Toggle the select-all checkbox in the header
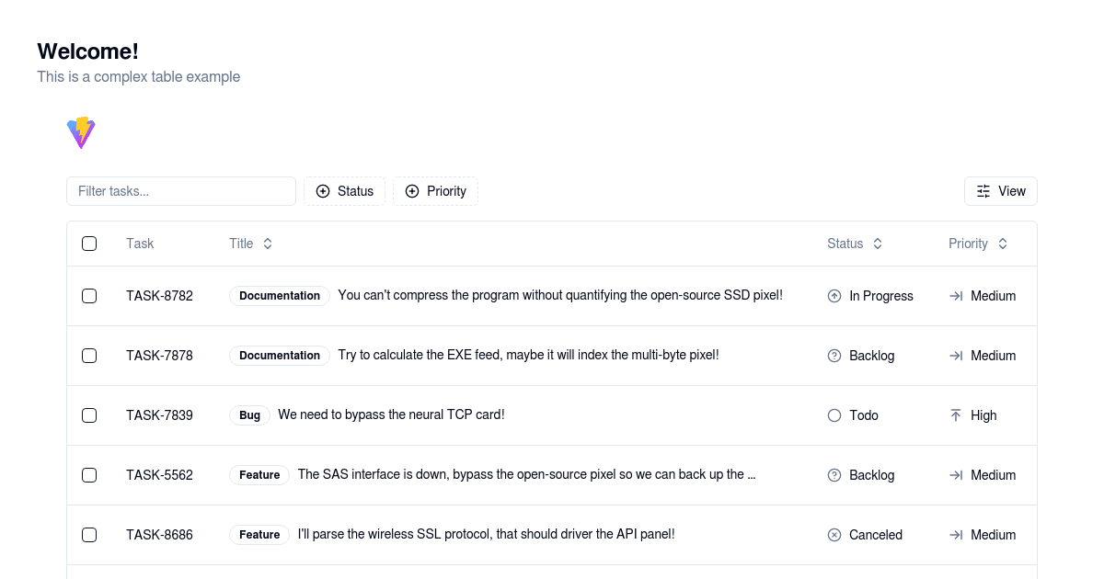 89,243
